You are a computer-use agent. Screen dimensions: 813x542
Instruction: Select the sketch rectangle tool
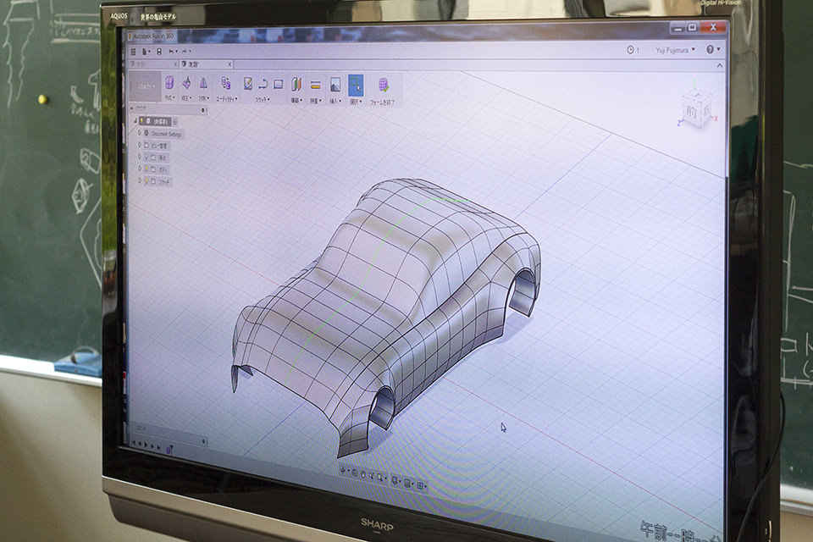(x=279, y=84)
